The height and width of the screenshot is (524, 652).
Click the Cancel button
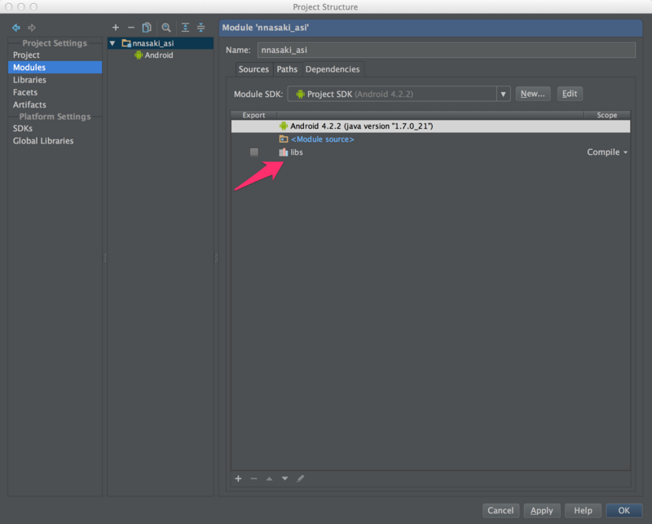click(500, 511)
